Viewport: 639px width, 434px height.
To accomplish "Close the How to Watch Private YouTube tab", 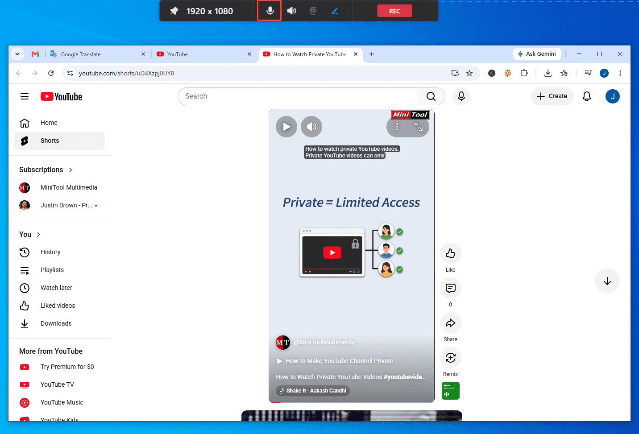I will pos(356,54).
